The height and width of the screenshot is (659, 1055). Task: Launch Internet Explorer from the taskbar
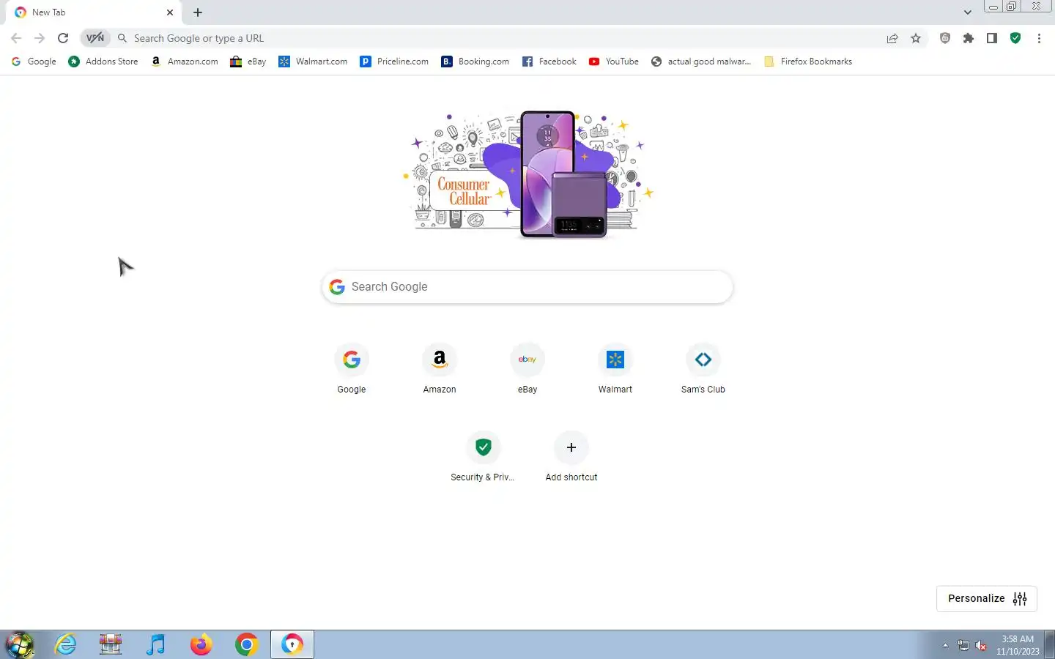pos(66,644)
